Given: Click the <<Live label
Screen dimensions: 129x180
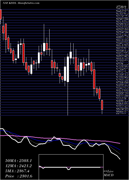Looking at the screenshot, I should pos(109,172).
